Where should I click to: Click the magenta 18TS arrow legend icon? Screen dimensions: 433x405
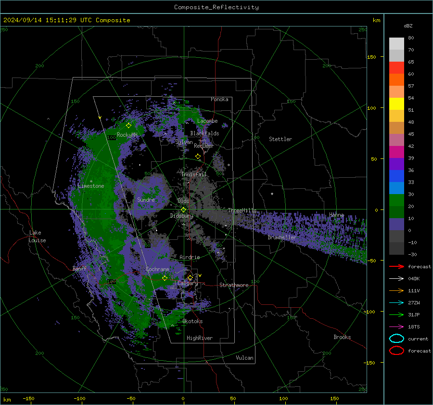click(x=396, y=327)
